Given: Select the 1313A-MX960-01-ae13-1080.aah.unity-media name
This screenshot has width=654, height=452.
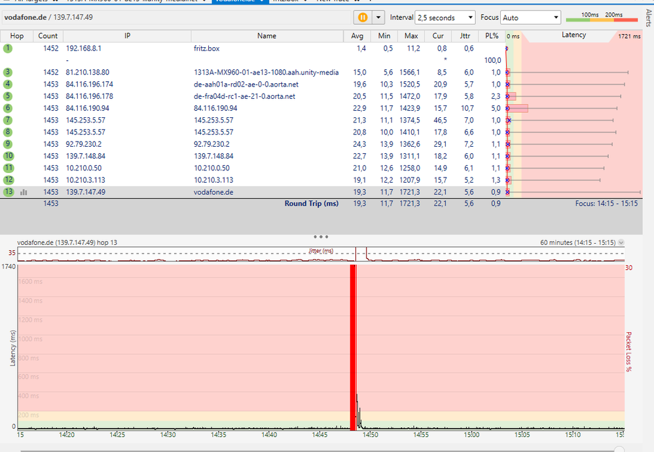Looking at the screenshot, I should pos(266,72).
